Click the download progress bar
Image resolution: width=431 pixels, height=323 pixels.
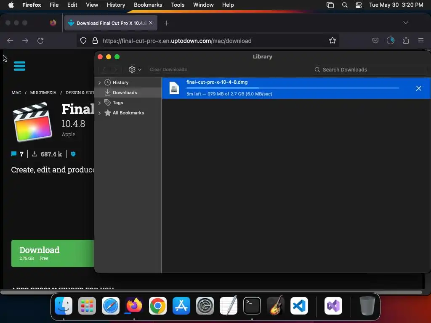click(293, 88)
